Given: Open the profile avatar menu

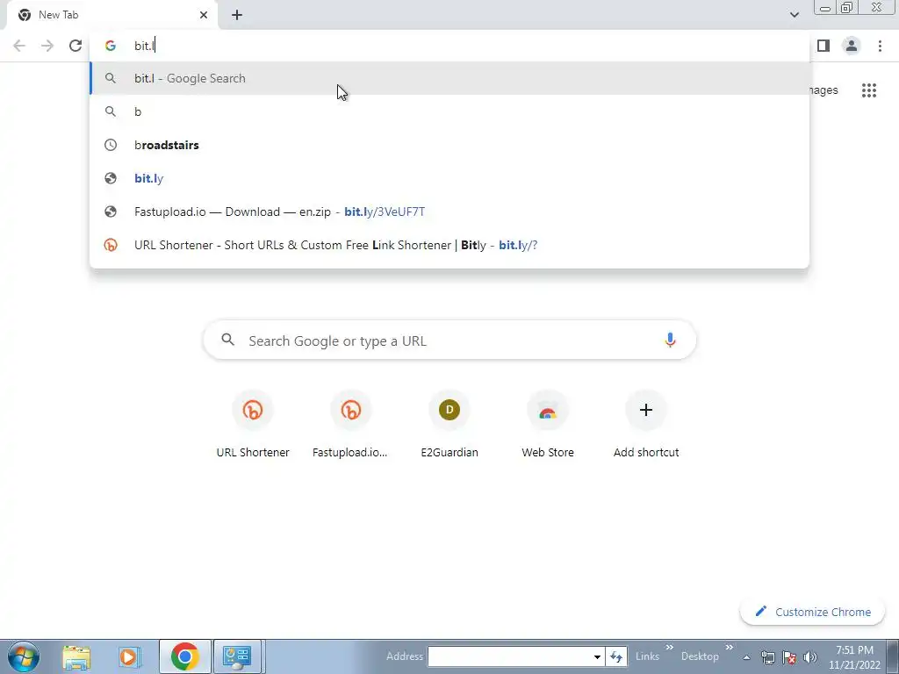Looking at the screenshot, I should [x=852, y=46].
